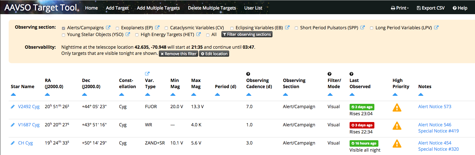This screenshot has height=155, width=475.
Task: Click the '3 days ago' red status badge
Action: pyautogui.click(x=362, y=125)
